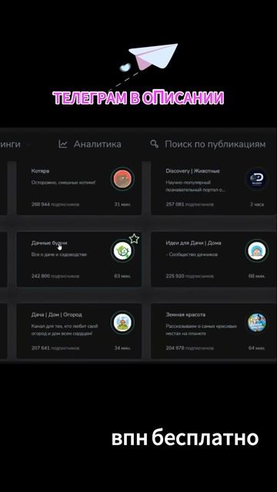Open Дачные будни channel avatar
The height and width of the screenshot is (492, 277).
[122, 251]
